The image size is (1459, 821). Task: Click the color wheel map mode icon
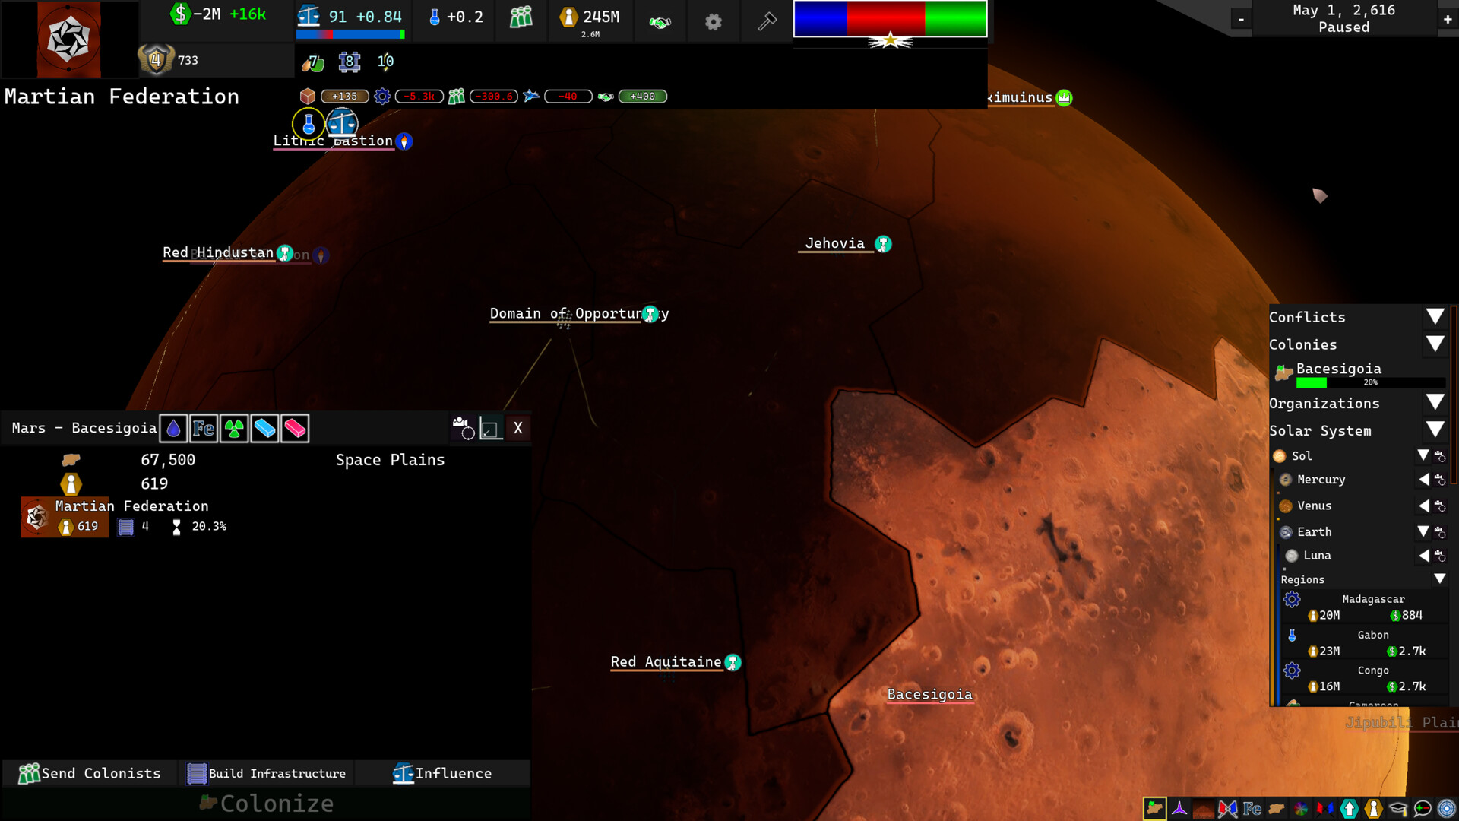[1301, 809]
